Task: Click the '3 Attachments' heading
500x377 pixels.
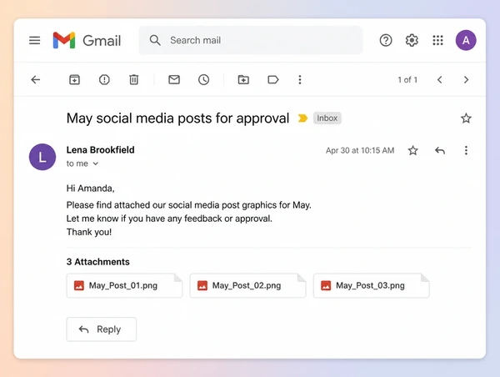Action: (x=97, y=262)
